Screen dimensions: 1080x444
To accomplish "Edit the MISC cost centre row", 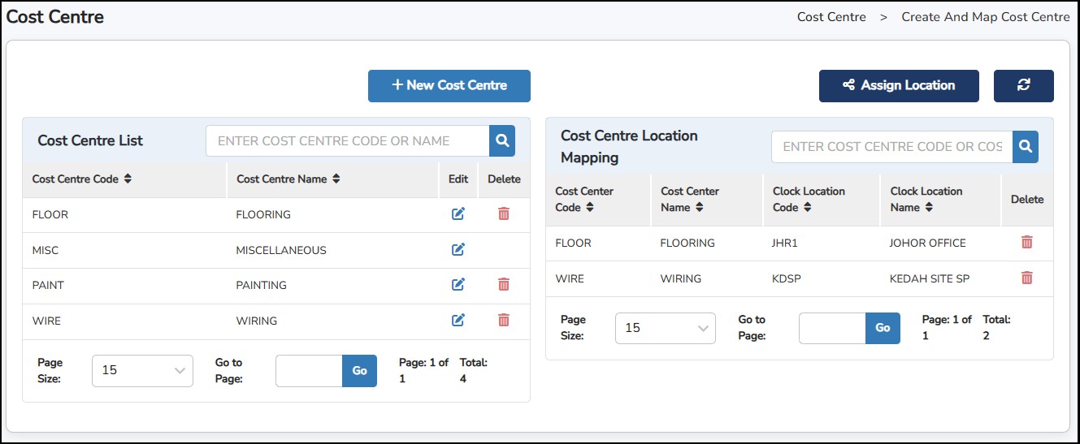I will coord(458,250).
